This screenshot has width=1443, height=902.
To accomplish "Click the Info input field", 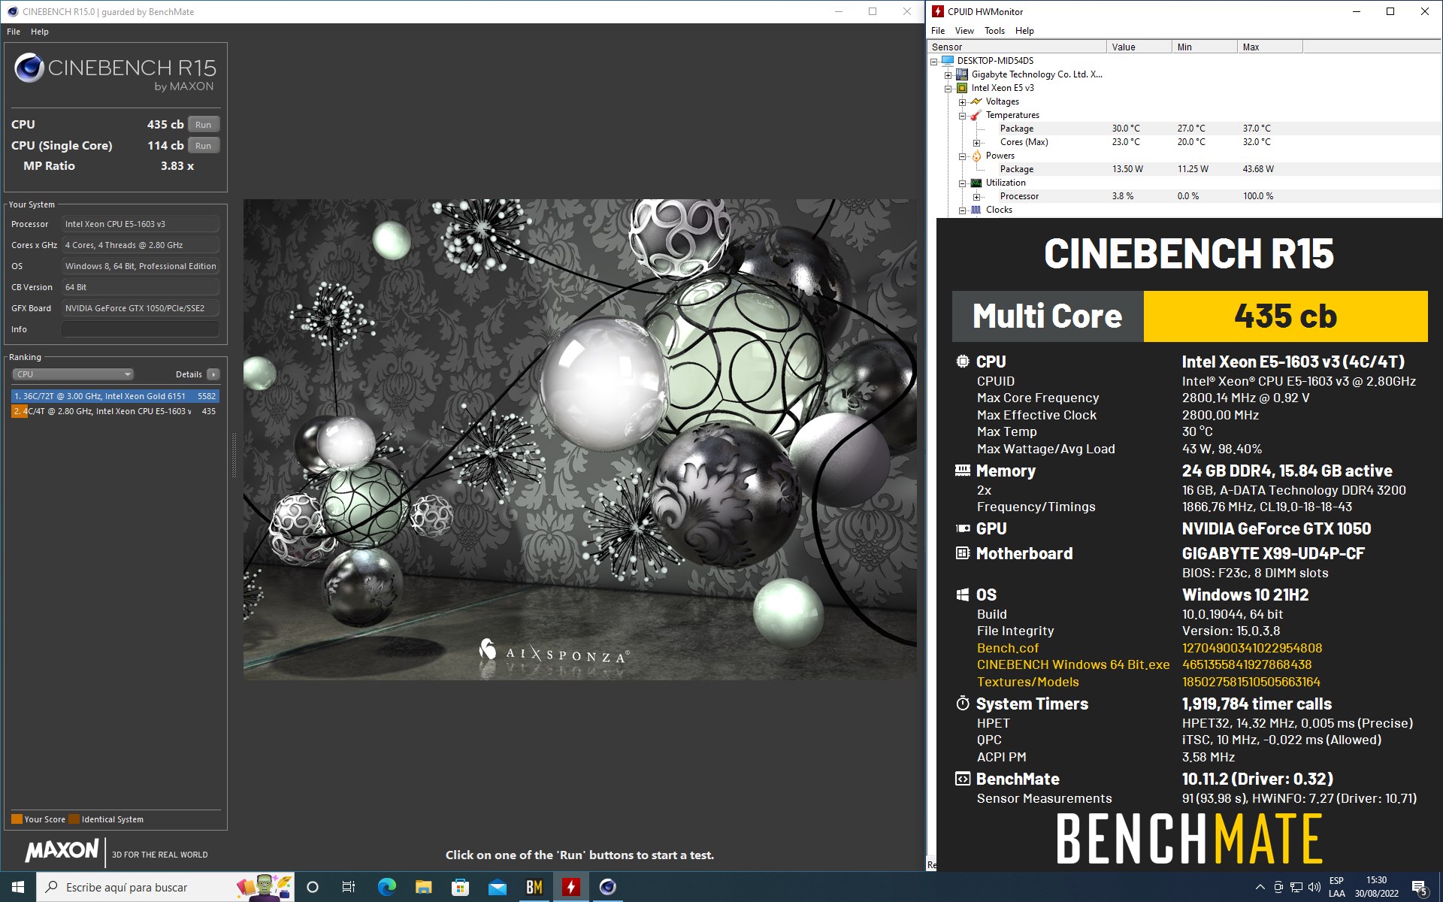I will [x=141, y=329].
